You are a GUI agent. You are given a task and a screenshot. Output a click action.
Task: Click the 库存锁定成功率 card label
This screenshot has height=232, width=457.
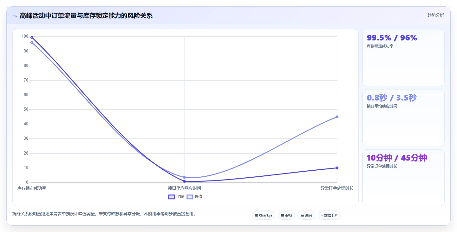[x=380, y=46]
